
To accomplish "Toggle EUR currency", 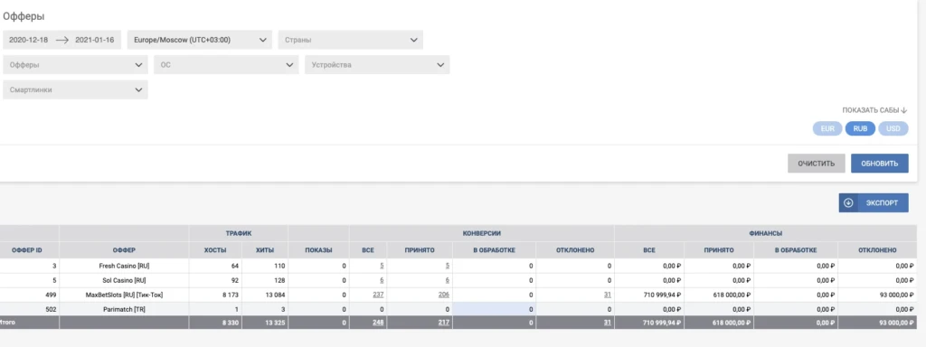I will click(x=827, y=128).
